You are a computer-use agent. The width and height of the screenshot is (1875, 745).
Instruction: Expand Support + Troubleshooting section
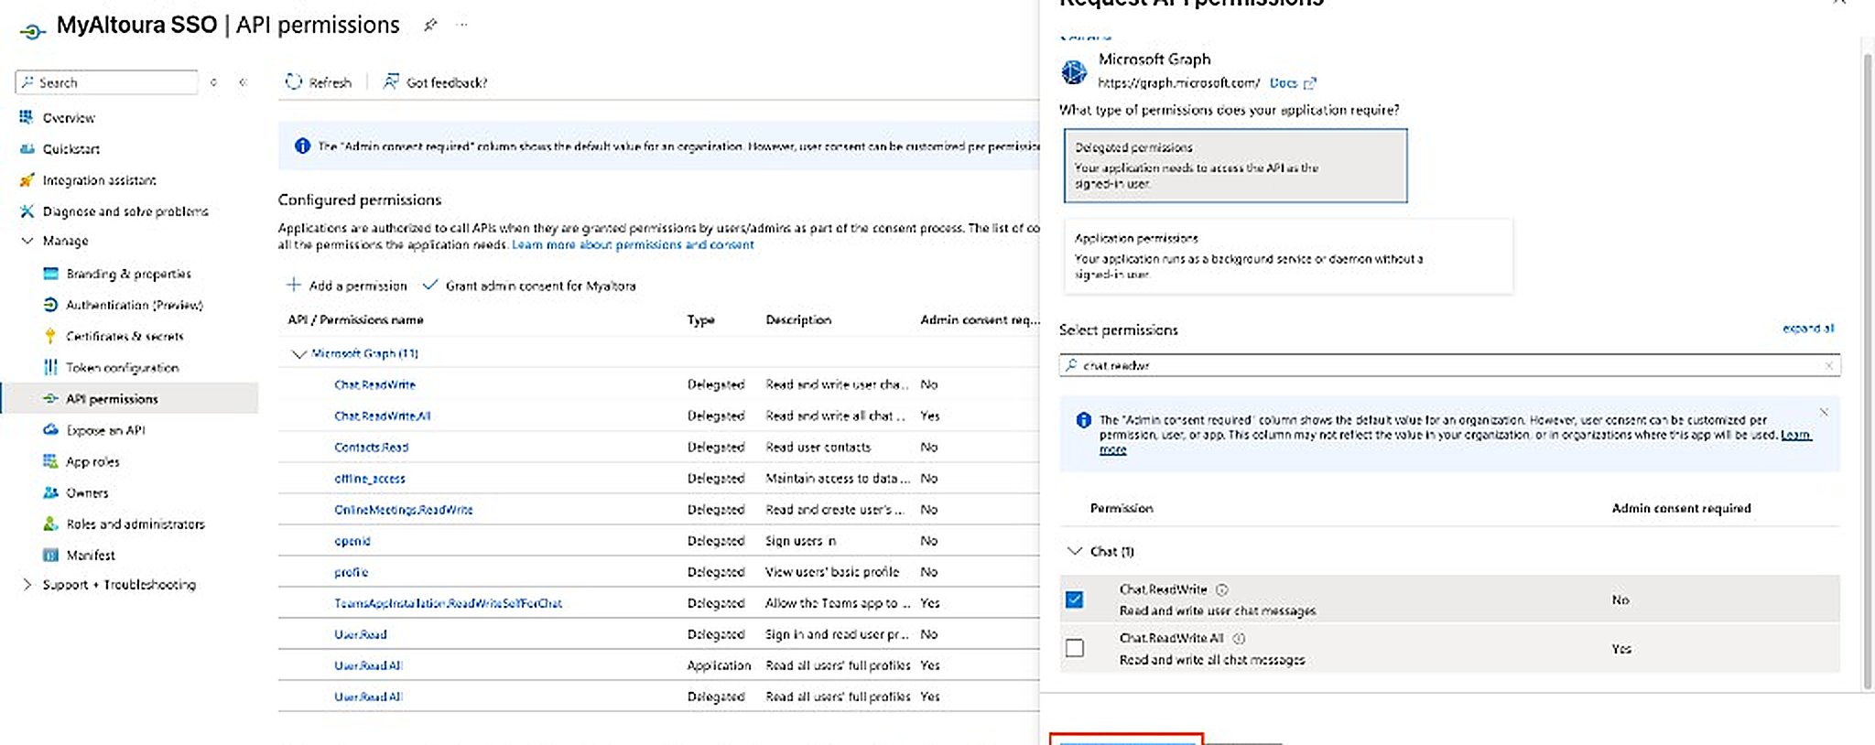point(27,584)
